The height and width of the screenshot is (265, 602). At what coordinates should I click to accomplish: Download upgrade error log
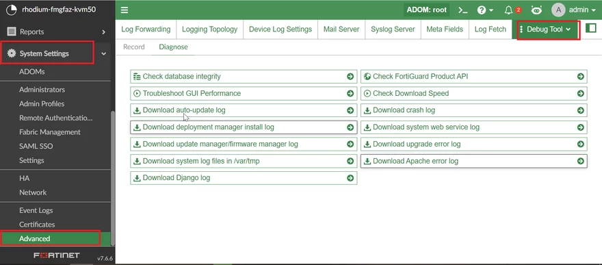474,144
